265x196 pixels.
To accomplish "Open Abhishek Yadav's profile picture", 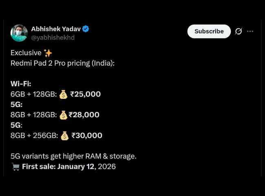I will coord(19,33).
